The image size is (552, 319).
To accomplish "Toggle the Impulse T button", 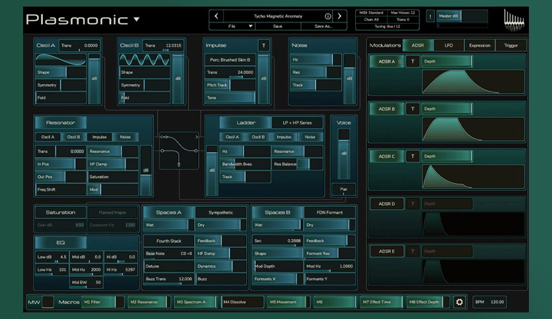I will pos(263,45).
